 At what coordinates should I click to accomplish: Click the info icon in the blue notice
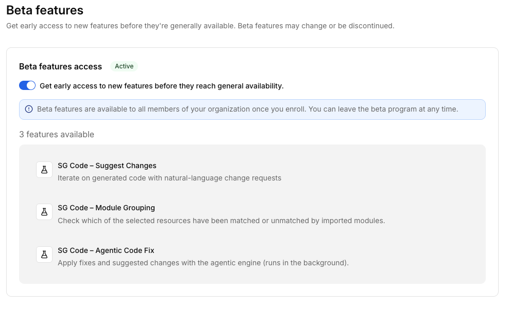(x=29, y=110)
